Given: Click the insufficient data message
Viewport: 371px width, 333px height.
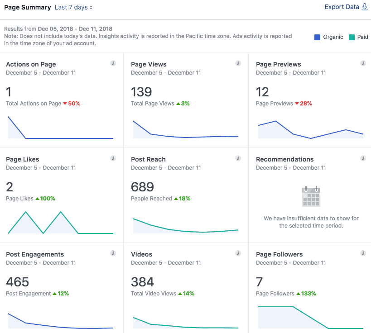Looking at the screenshot, I should (x=311, y=222).
